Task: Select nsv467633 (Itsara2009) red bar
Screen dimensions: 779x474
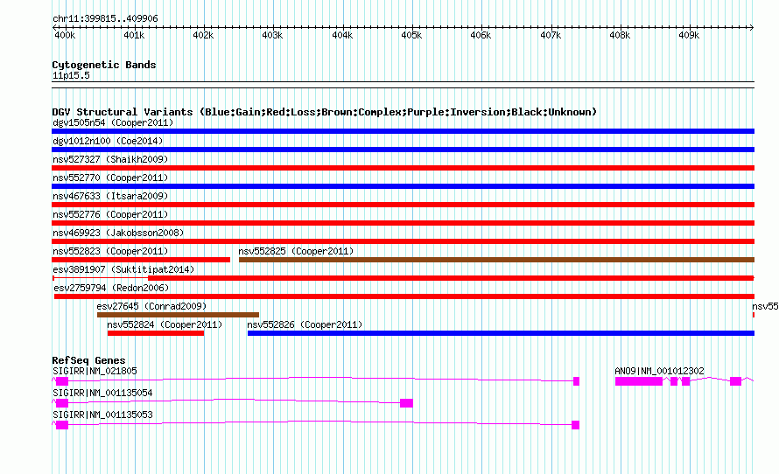Action: (403, 205)
